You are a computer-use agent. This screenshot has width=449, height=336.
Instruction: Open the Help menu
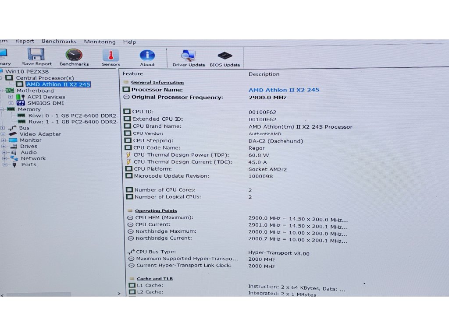[129, 42]
